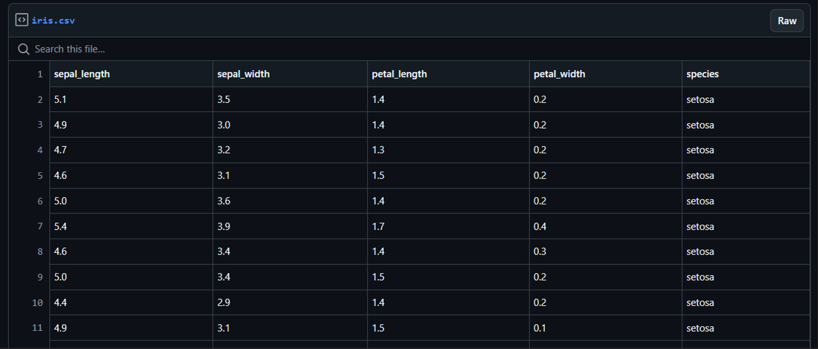Click the Raw button
818x349 pixels.
tap(787, 21)
